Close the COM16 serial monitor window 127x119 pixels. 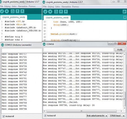pos(122,43)
